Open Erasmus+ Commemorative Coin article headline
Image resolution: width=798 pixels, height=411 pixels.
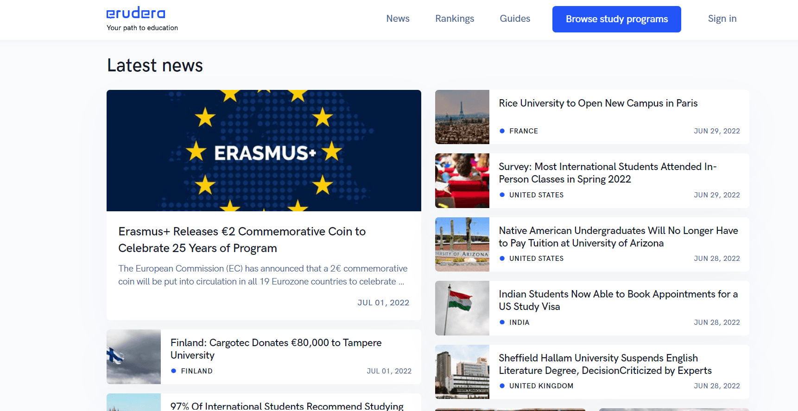coord(242,240)
